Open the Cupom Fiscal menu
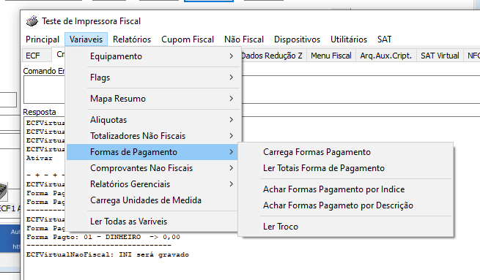The image size is (480, 280). point(188,39)
